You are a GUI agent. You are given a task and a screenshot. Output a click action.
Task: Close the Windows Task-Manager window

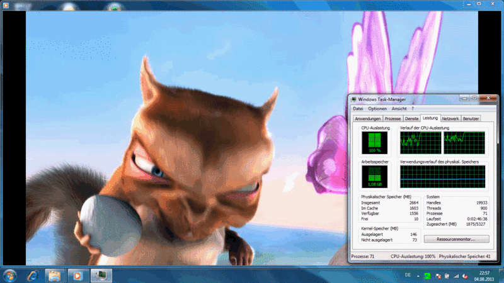pyautogui.click(x=488, y=98)
